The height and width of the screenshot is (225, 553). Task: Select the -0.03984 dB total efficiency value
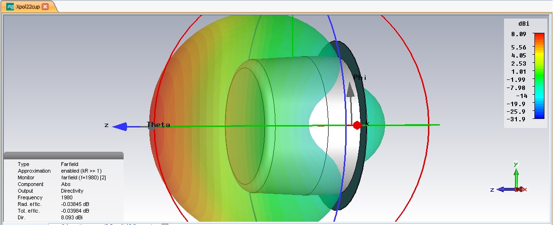pyautogui.click(x=75, y=211)
